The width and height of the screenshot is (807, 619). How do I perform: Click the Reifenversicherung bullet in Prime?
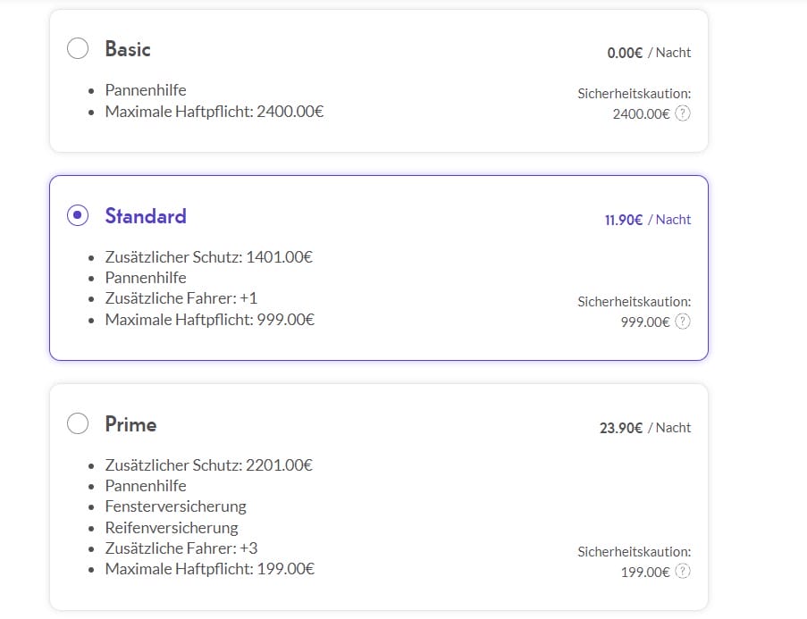(172, 528)
